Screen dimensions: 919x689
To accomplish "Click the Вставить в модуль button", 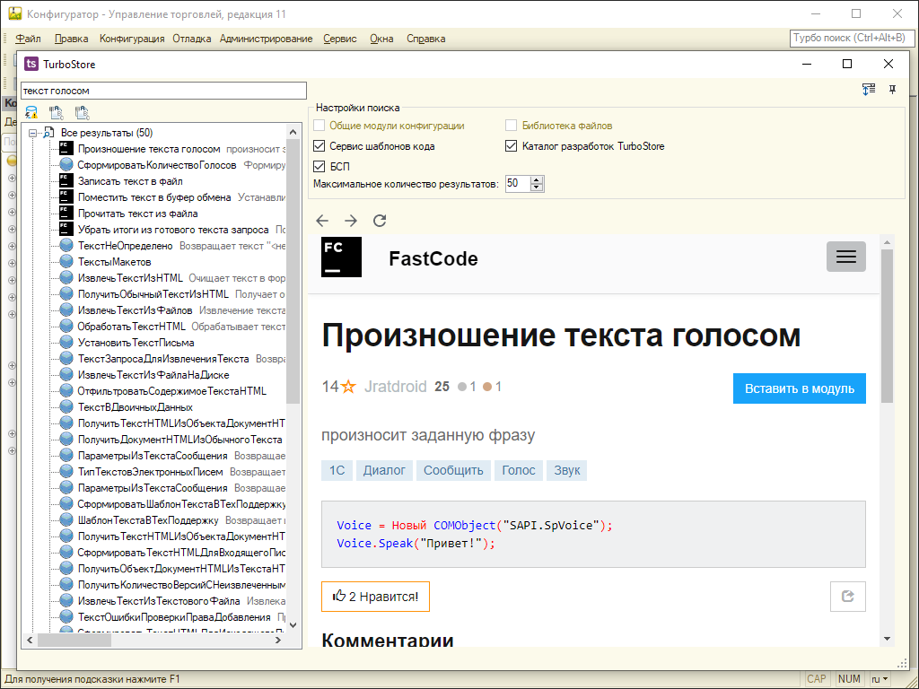I will 799,388.
